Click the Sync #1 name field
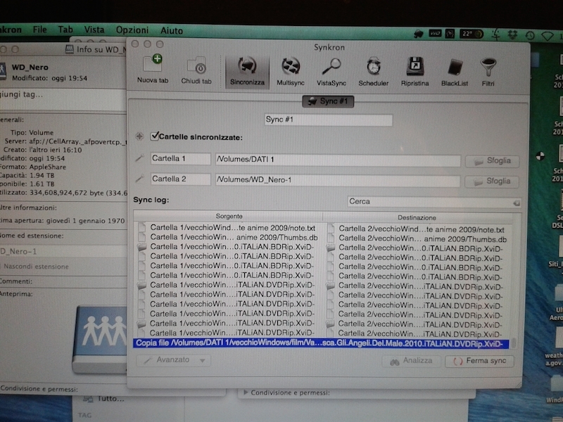 point(328,120)
